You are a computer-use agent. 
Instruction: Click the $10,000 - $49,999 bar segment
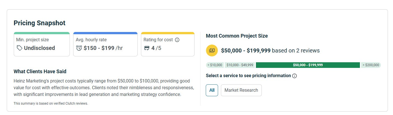[240, 65]
